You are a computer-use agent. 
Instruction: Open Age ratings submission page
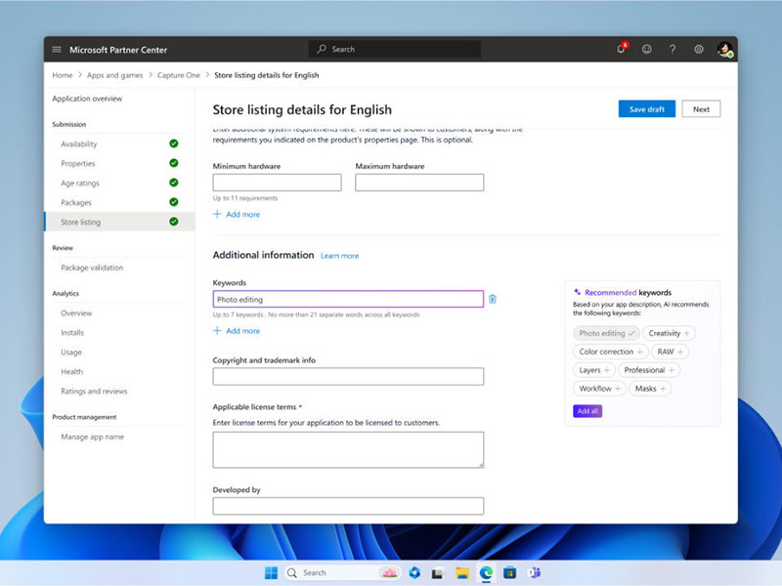click(x=80, y=183)
